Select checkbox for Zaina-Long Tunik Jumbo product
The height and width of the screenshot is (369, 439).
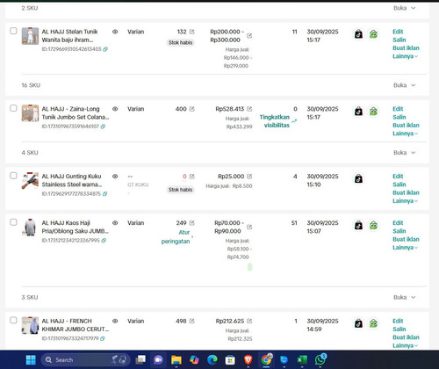point(13,108)
